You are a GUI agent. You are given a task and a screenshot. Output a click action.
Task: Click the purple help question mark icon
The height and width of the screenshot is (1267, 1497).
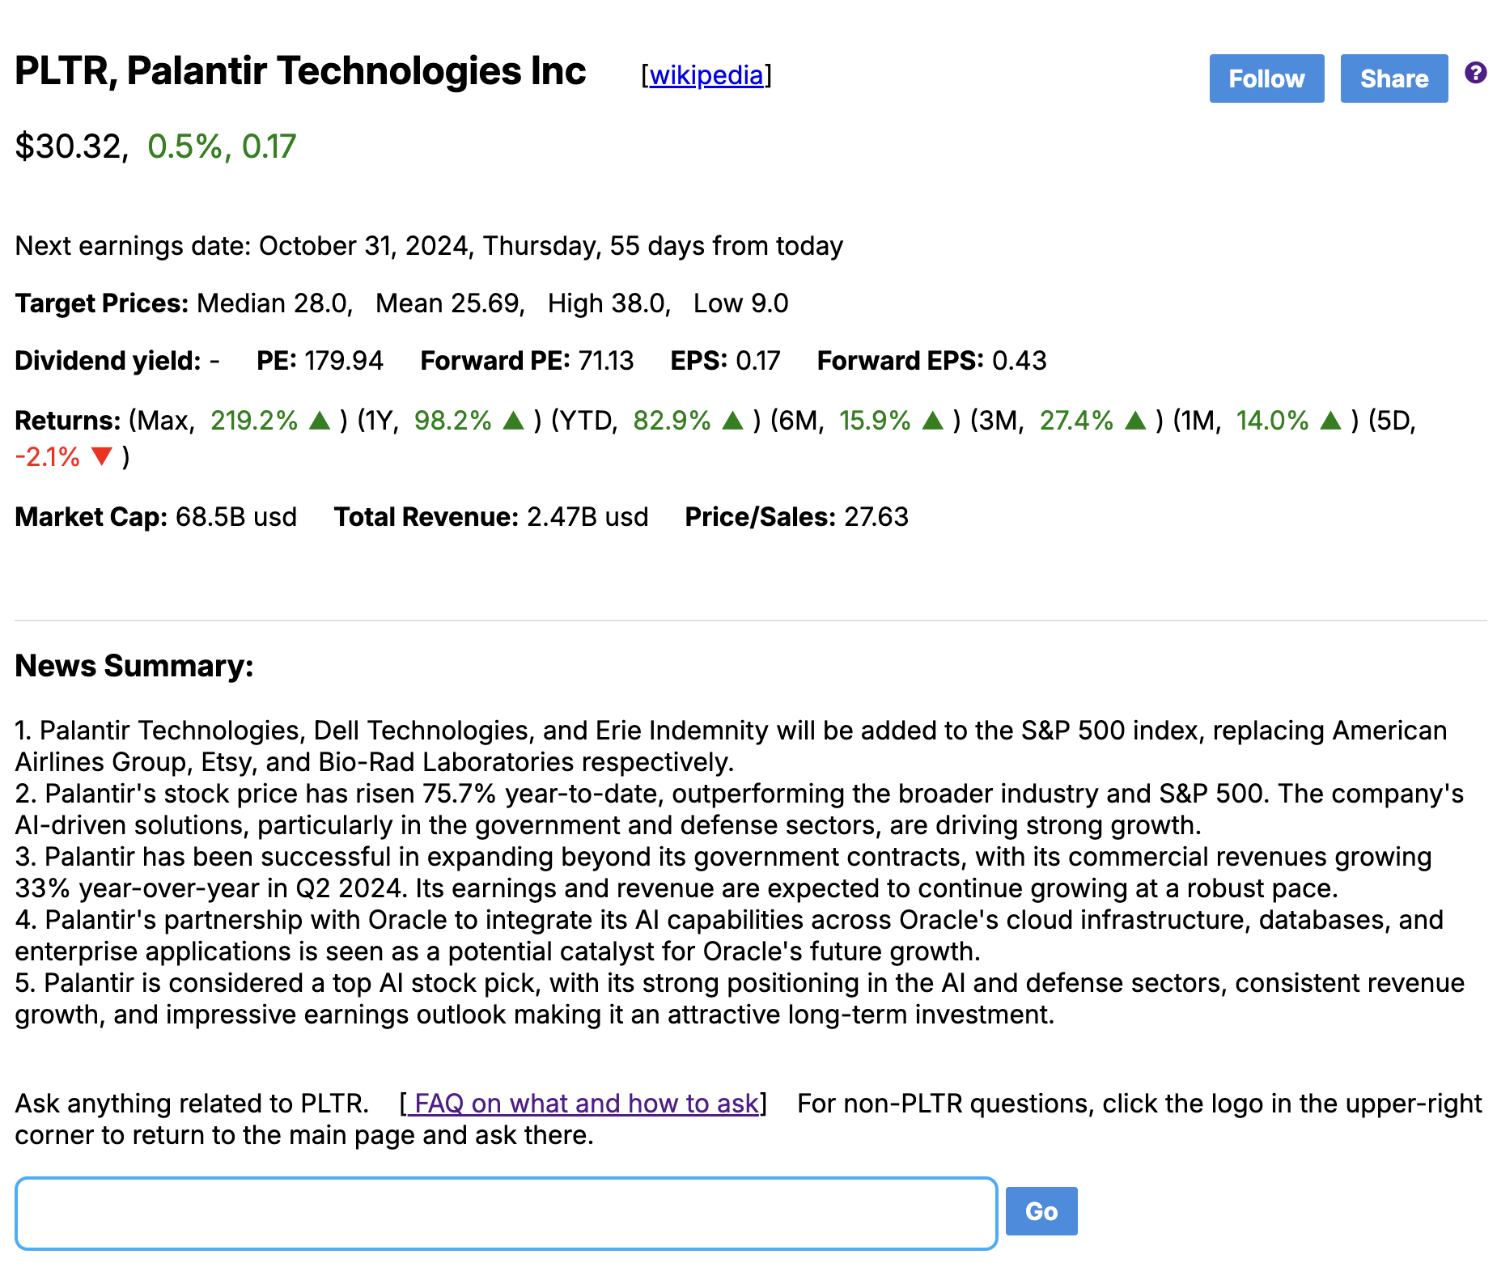1475,74
